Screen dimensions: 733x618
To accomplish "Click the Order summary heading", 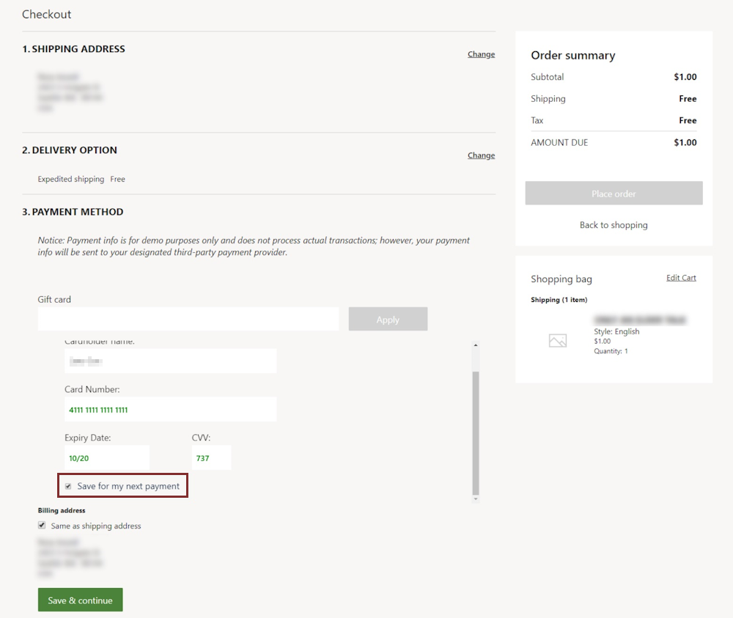I will coord(572,56).
